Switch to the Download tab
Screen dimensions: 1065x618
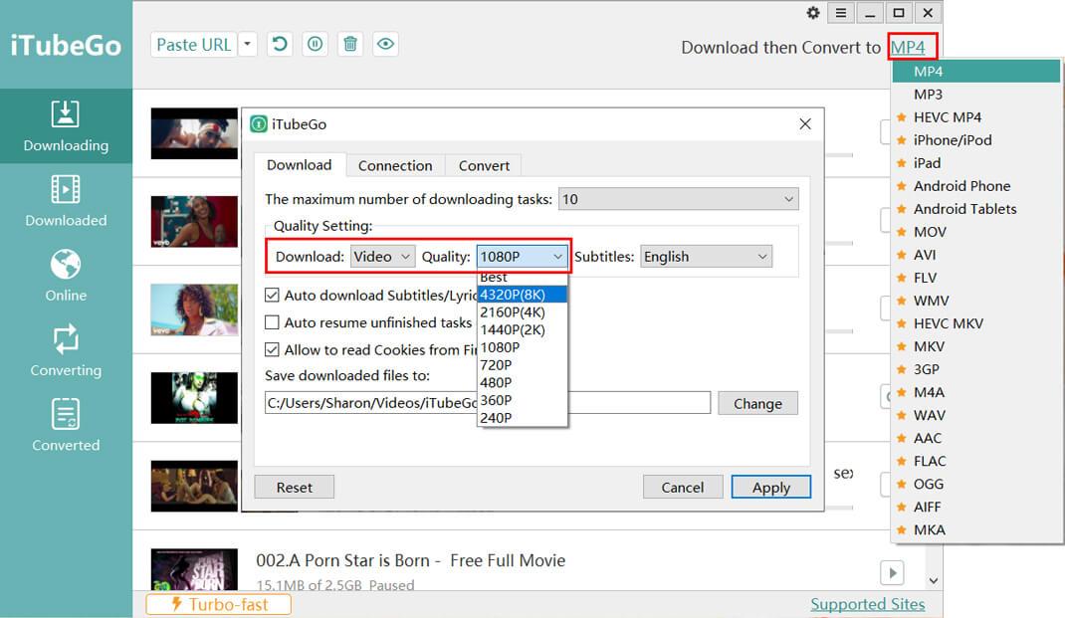pyautogui.click(x=300, y=165)
